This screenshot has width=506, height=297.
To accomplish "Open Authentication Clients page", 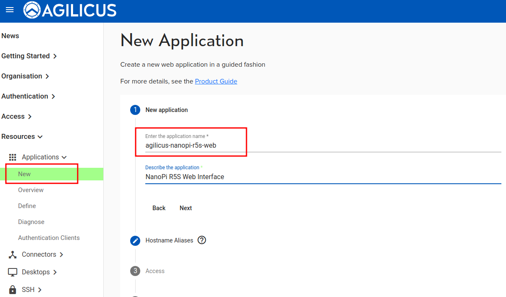I will tap(49, 238).
